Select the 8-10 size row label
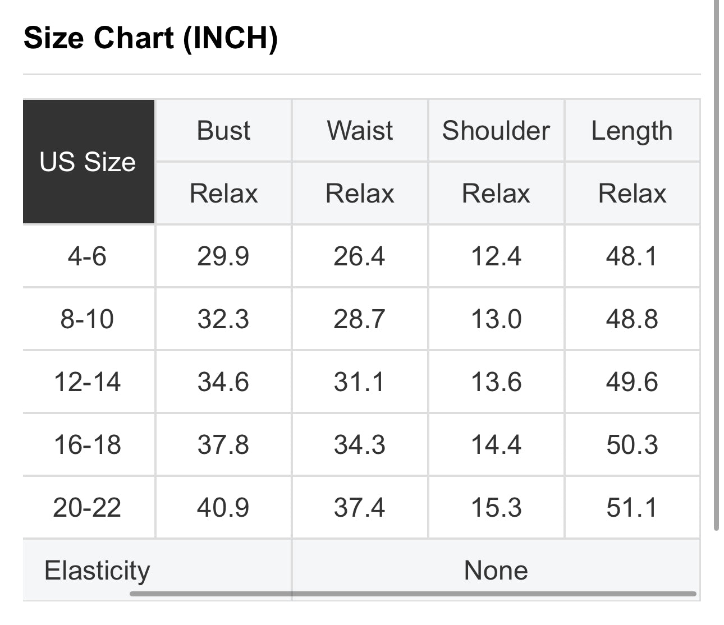724x625 pixels. pos(88,319)
